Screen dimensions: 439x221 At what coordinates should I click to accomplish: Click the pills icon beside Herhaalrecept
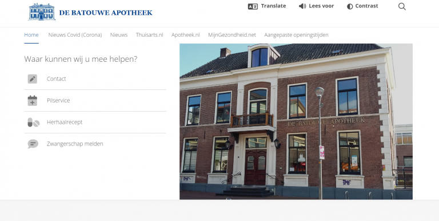[33, 123]
